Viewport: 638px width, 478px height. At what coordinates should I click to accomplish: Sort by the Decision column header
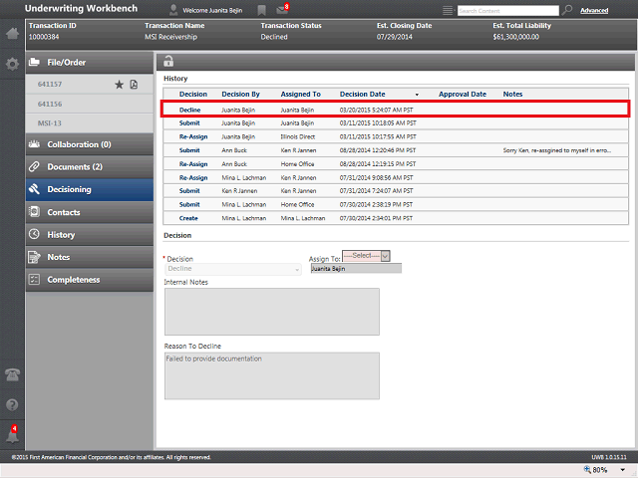(193, 94)
